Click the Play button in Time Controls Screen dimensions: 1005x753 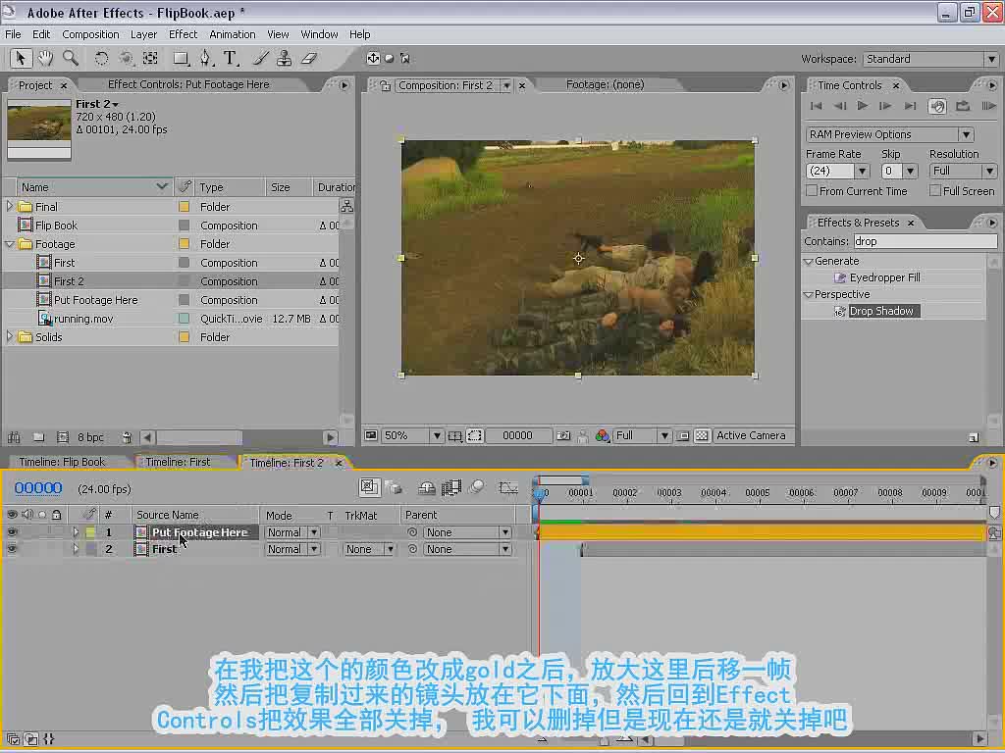pyautogui.click(x=862, y=106)
